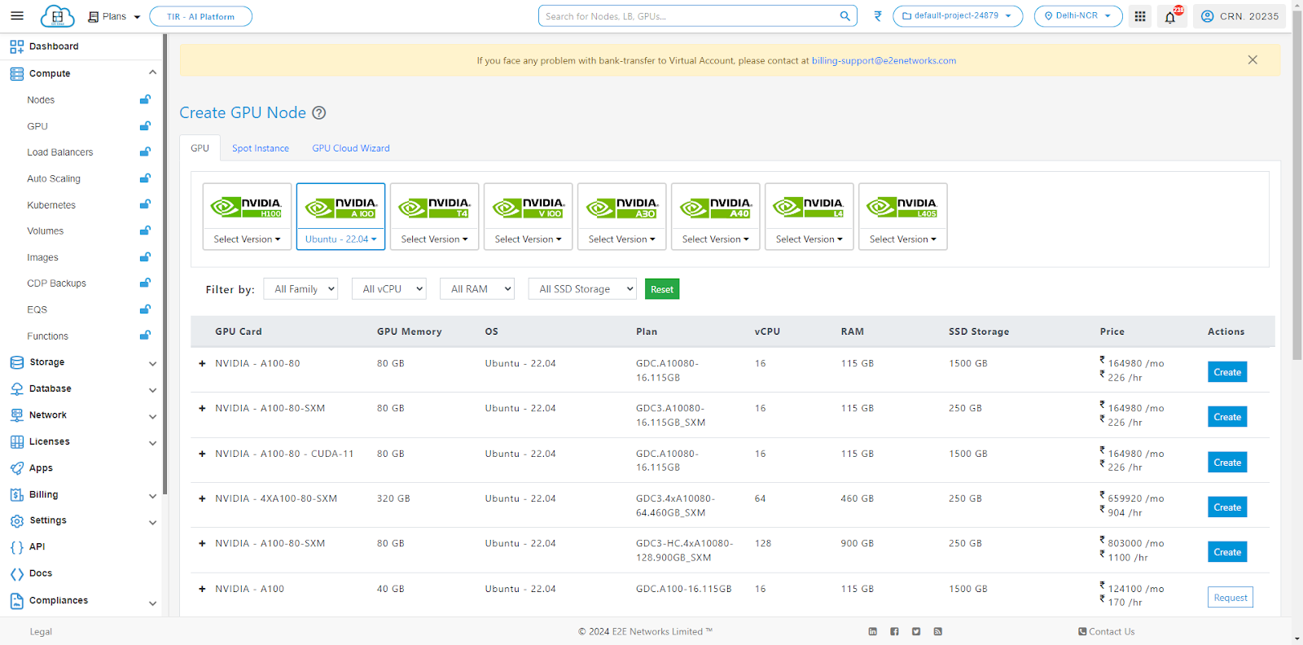Open Facebook icon in footer
Viewport: 1303px width, 645px height.
click(894, 631)
